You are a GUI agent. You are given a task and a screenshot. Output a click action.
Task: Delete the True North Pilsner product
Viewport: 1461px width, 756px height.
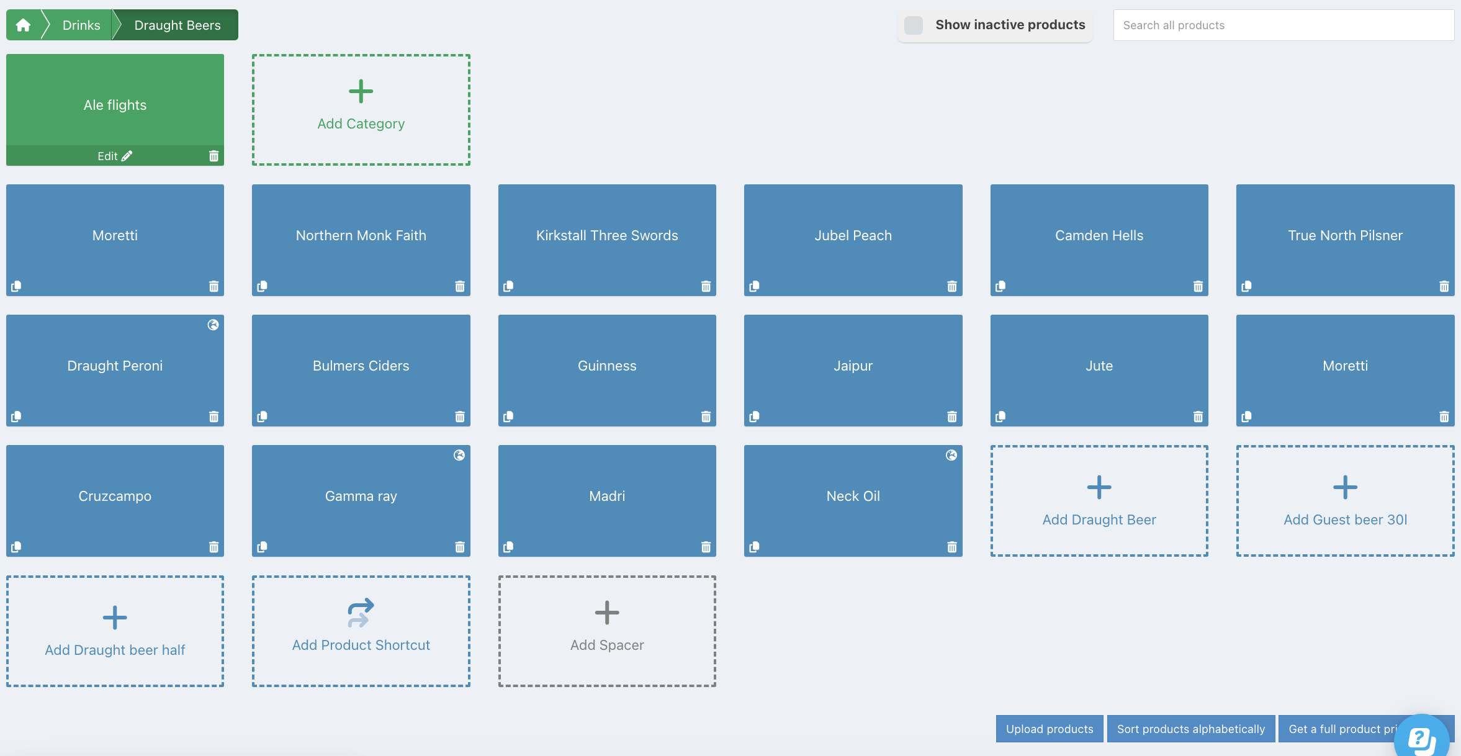1444,286
